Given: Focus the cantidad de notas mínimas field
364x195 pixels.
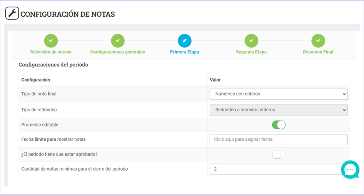Looking at the screenshot, I should (274, 169).
